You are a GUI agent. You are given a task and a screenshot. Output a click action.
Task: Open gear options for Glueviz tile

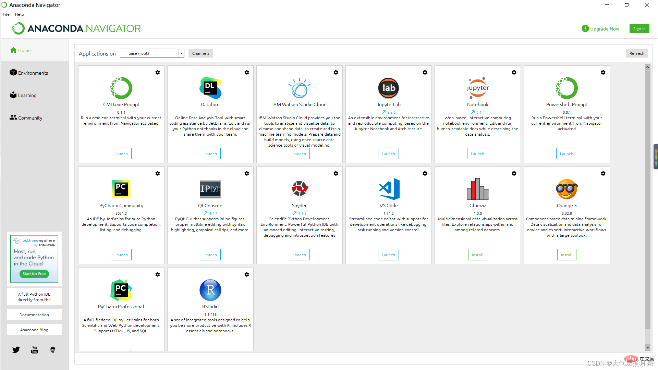(x=514, y=173)
